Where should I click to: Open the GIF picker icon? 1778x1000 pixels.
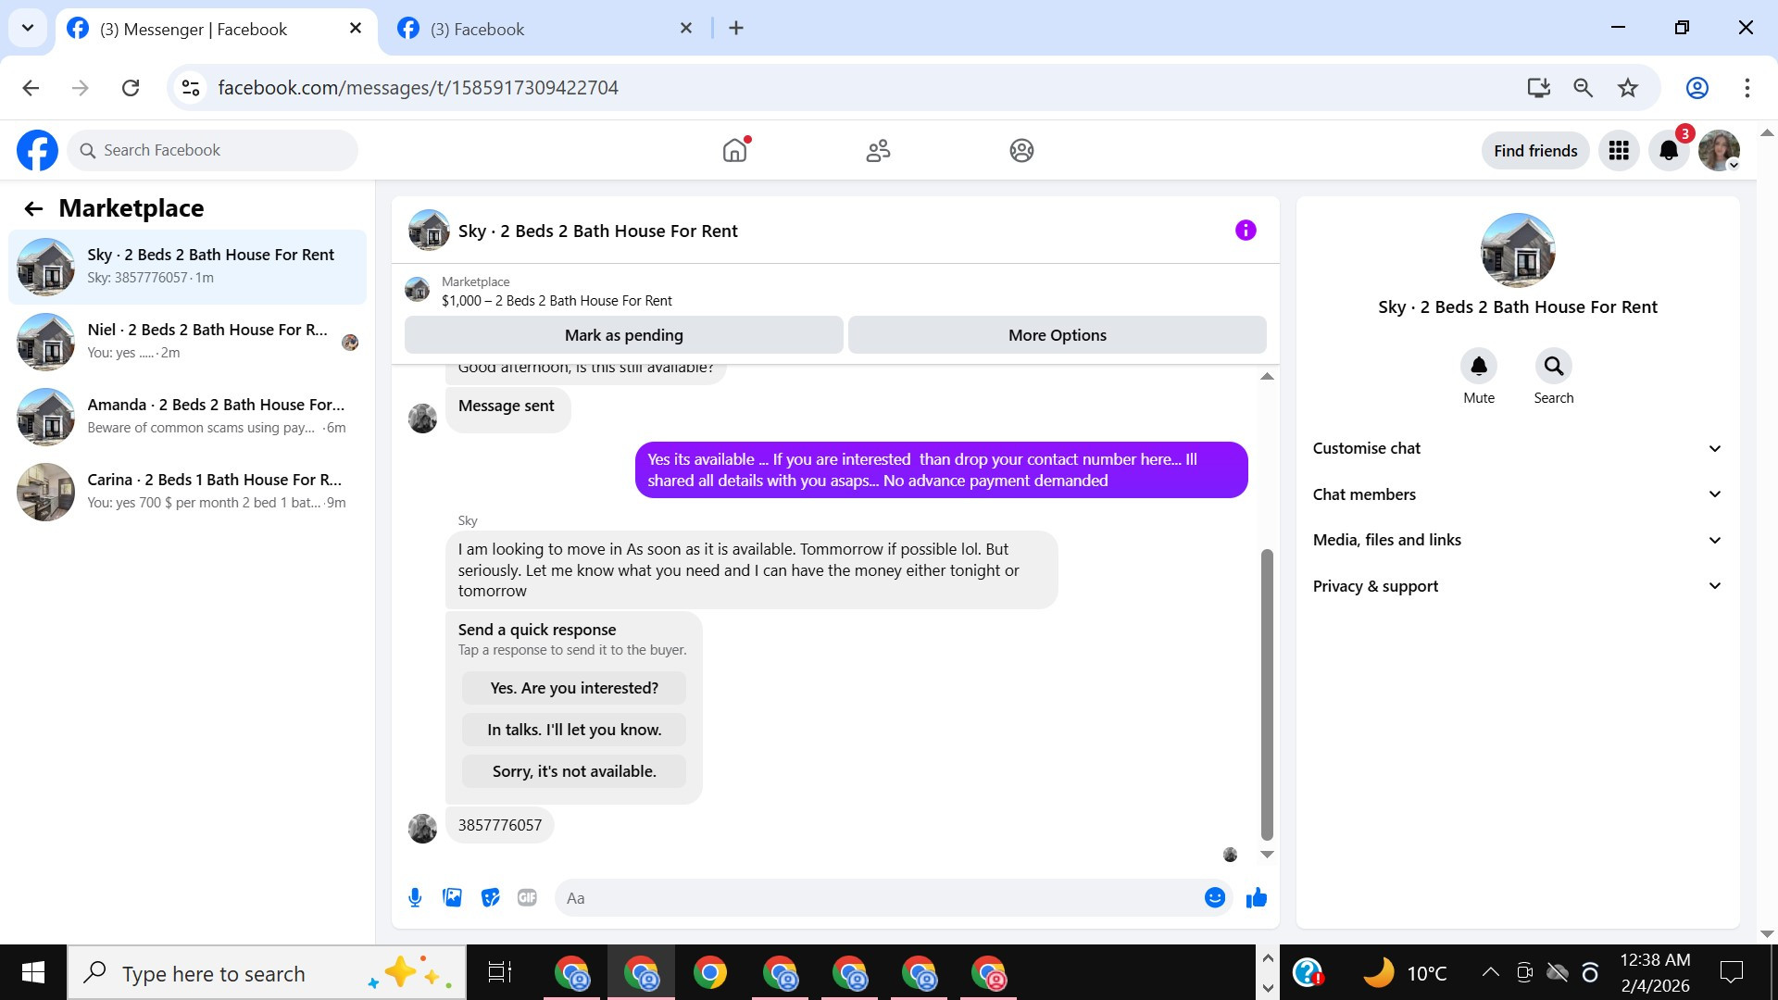coord(527,897)
